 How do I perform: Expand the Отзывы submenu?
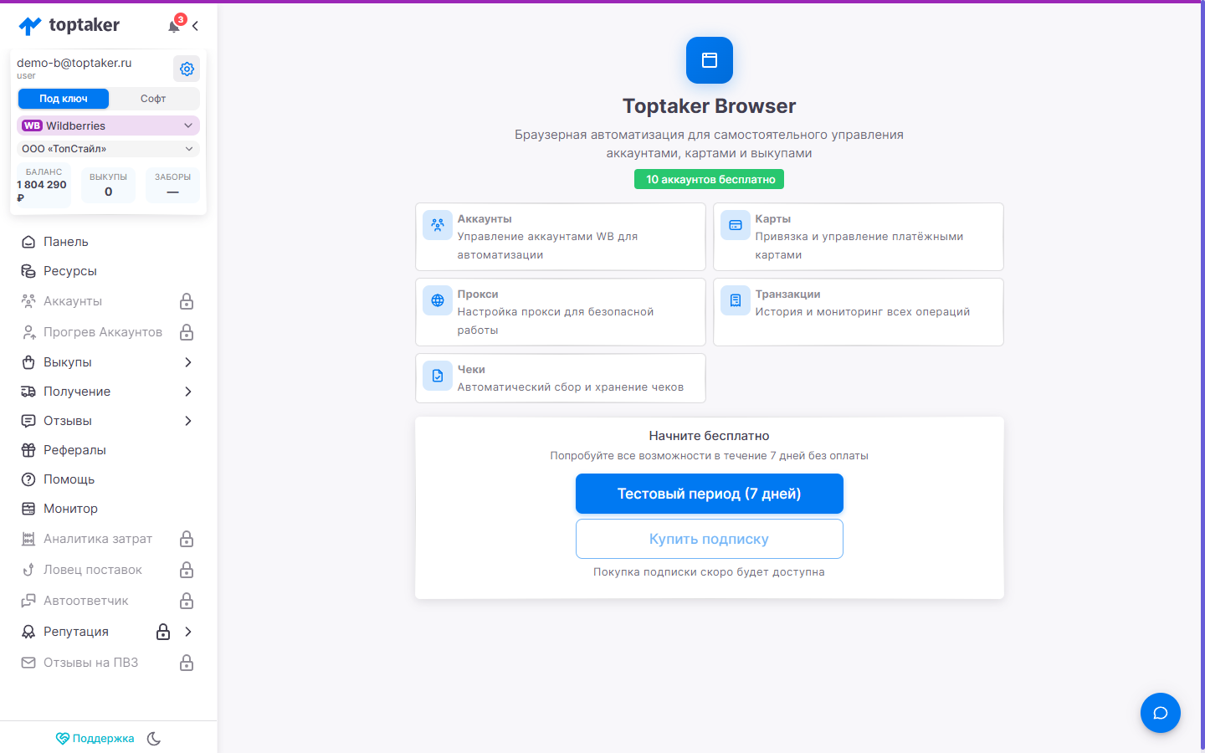(x=188, y=421)
